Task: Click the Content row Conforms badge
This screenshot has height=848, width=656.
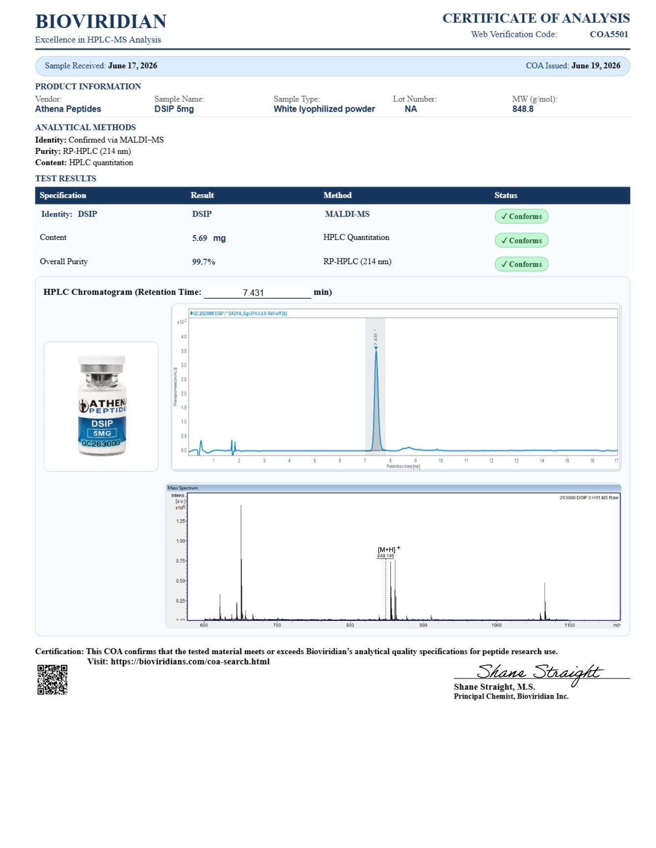Action: [521, 241]
